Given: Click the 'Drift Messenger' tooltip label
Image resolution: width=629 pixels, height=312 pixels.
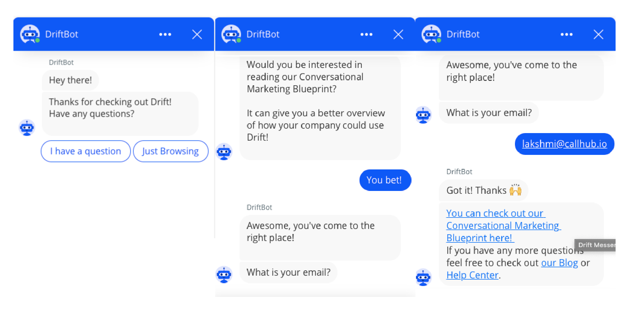Looking at the screenshot, I should coord(595,245).
